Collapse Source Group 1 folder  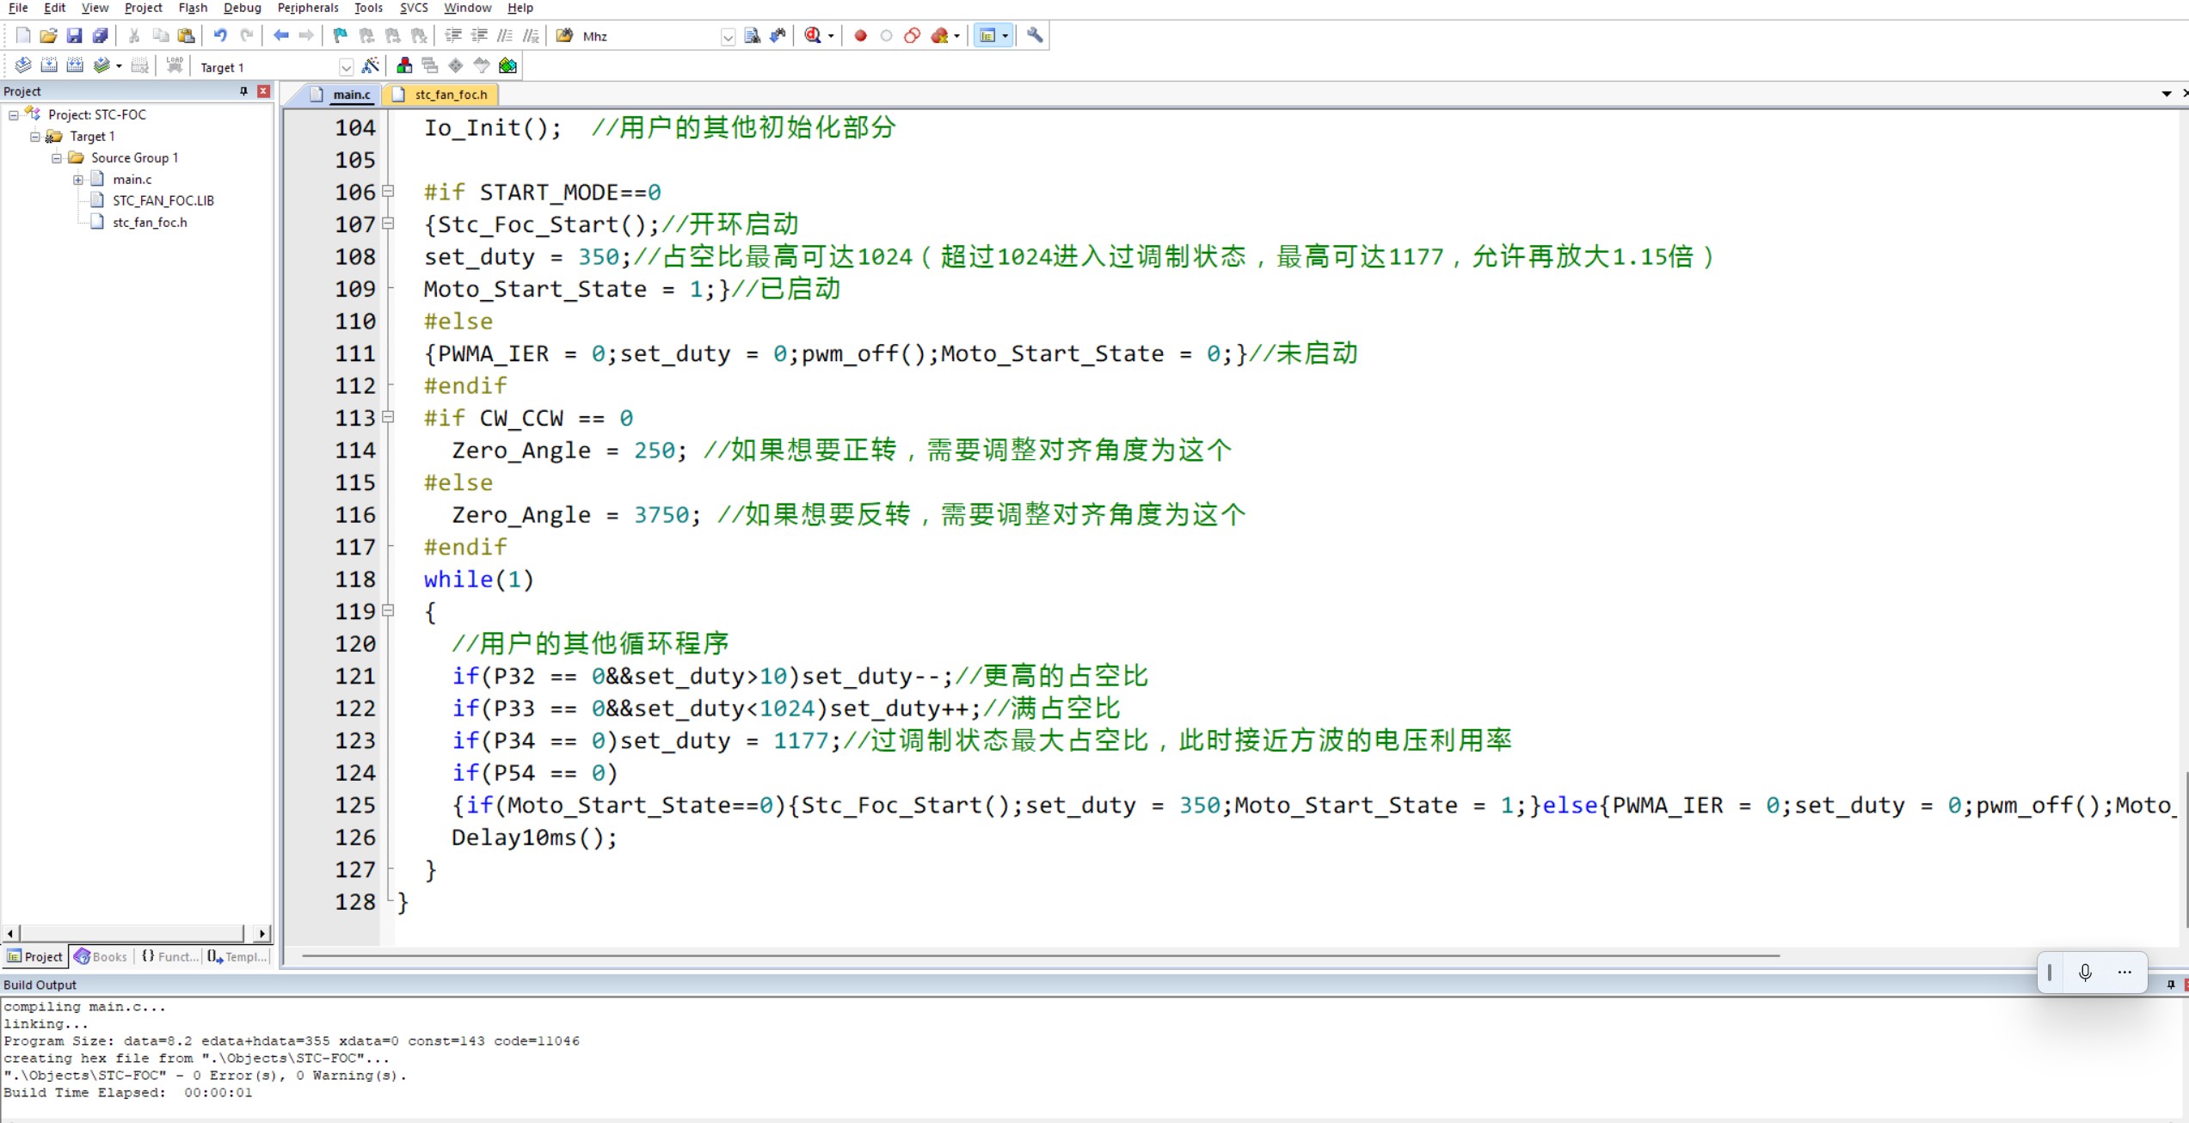click(x=56, y=158)
